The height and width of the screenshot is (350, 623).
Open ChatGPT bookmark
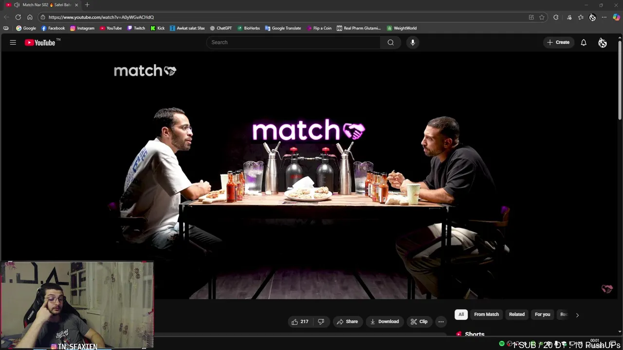point(221,28)
